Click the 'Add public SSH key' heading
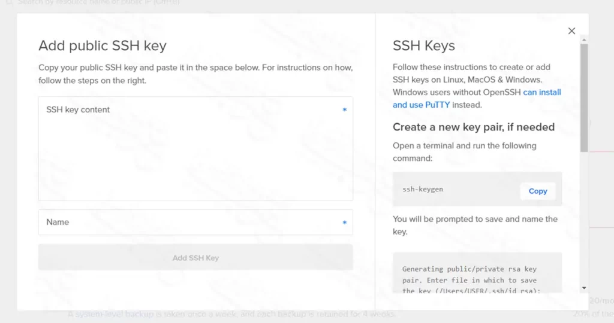 (102, 45)
